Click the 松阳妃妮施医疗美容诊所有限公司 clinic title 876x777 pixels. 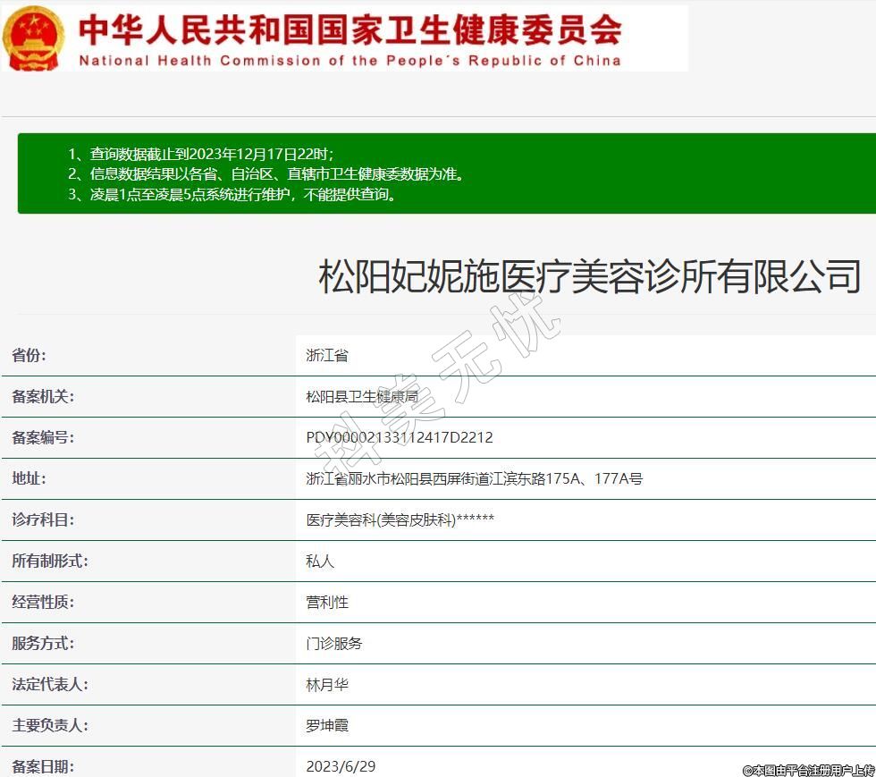[589, 276]
